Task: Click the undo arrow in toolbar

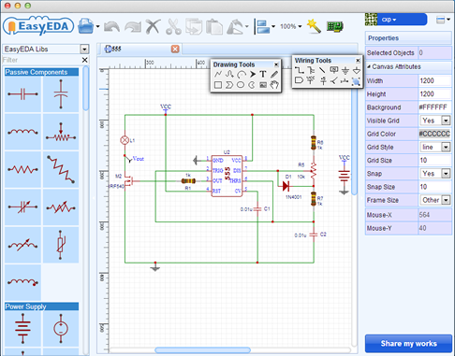Action: pos(111,27)
